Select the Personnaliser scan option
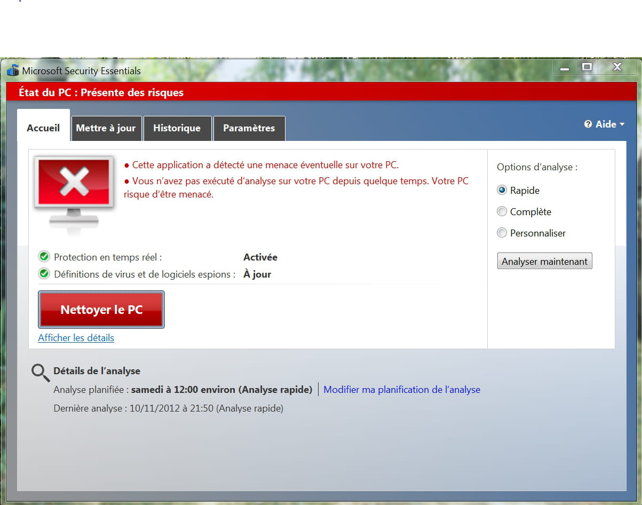642x505 pixels. click(x=502, y=233)
